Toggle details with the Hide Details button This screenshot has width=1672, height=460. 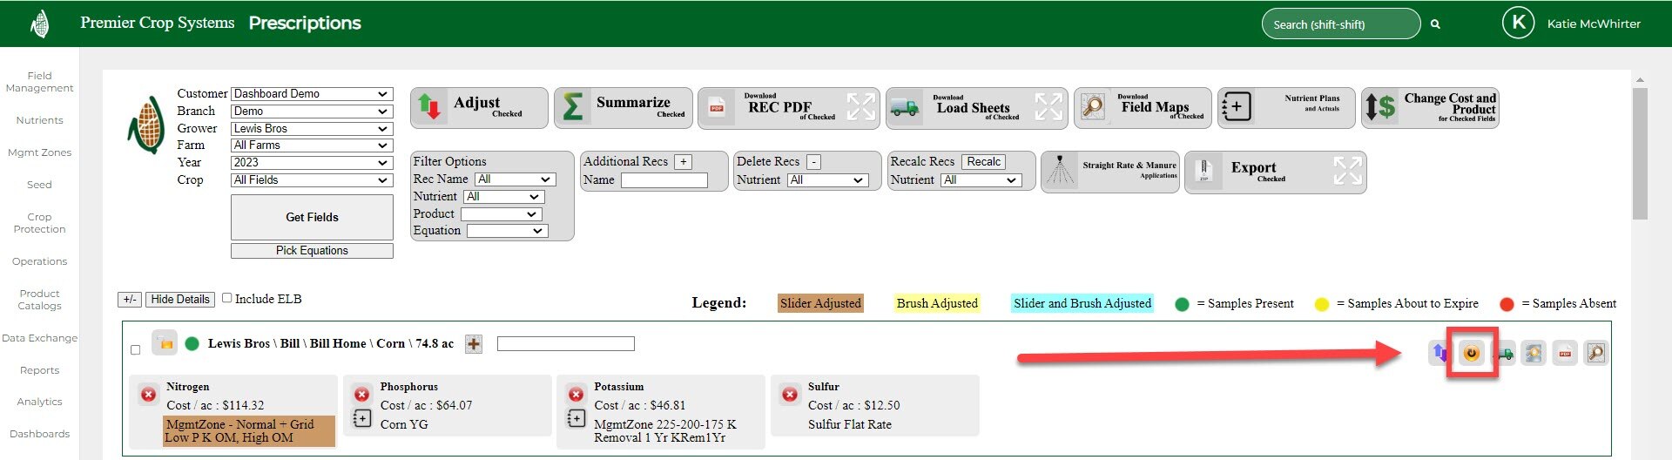180,299
